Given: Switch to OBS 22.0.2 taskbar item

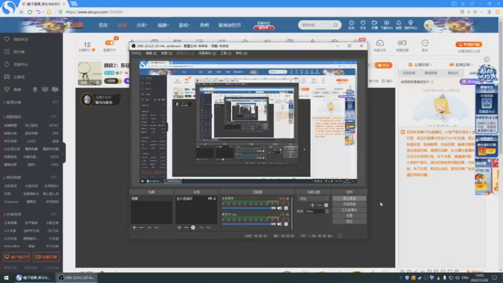Looking at the screenshot, I should (76, 277).
